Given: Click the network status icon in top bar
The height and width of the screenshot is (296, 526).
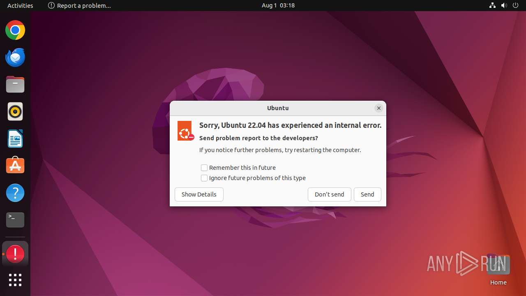Looking at the screenshot, I should click(x=492, y=5).
